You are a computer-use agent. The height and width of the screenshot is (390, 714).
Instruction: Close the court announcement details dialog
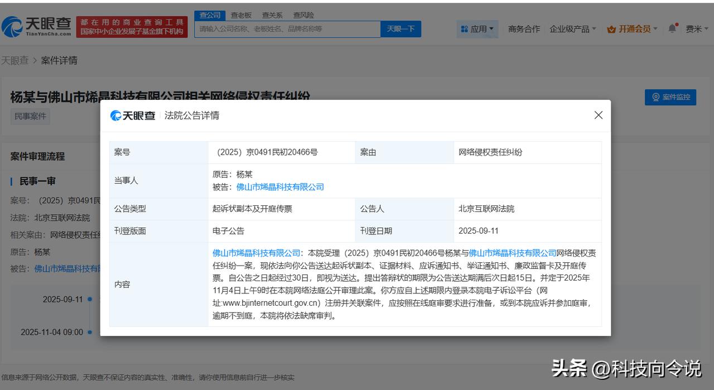coord(599,115)
